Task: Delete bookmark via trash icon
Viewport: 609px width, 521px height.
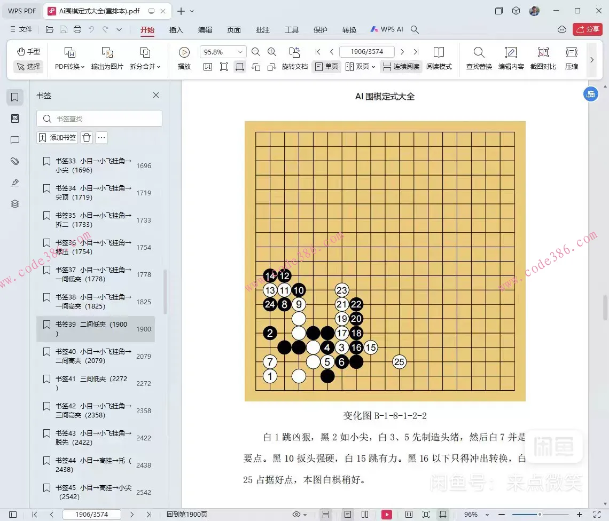Action: point(85,137)
